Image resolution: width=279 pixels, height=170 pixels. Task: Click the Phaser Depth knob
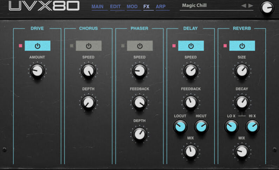140,135
